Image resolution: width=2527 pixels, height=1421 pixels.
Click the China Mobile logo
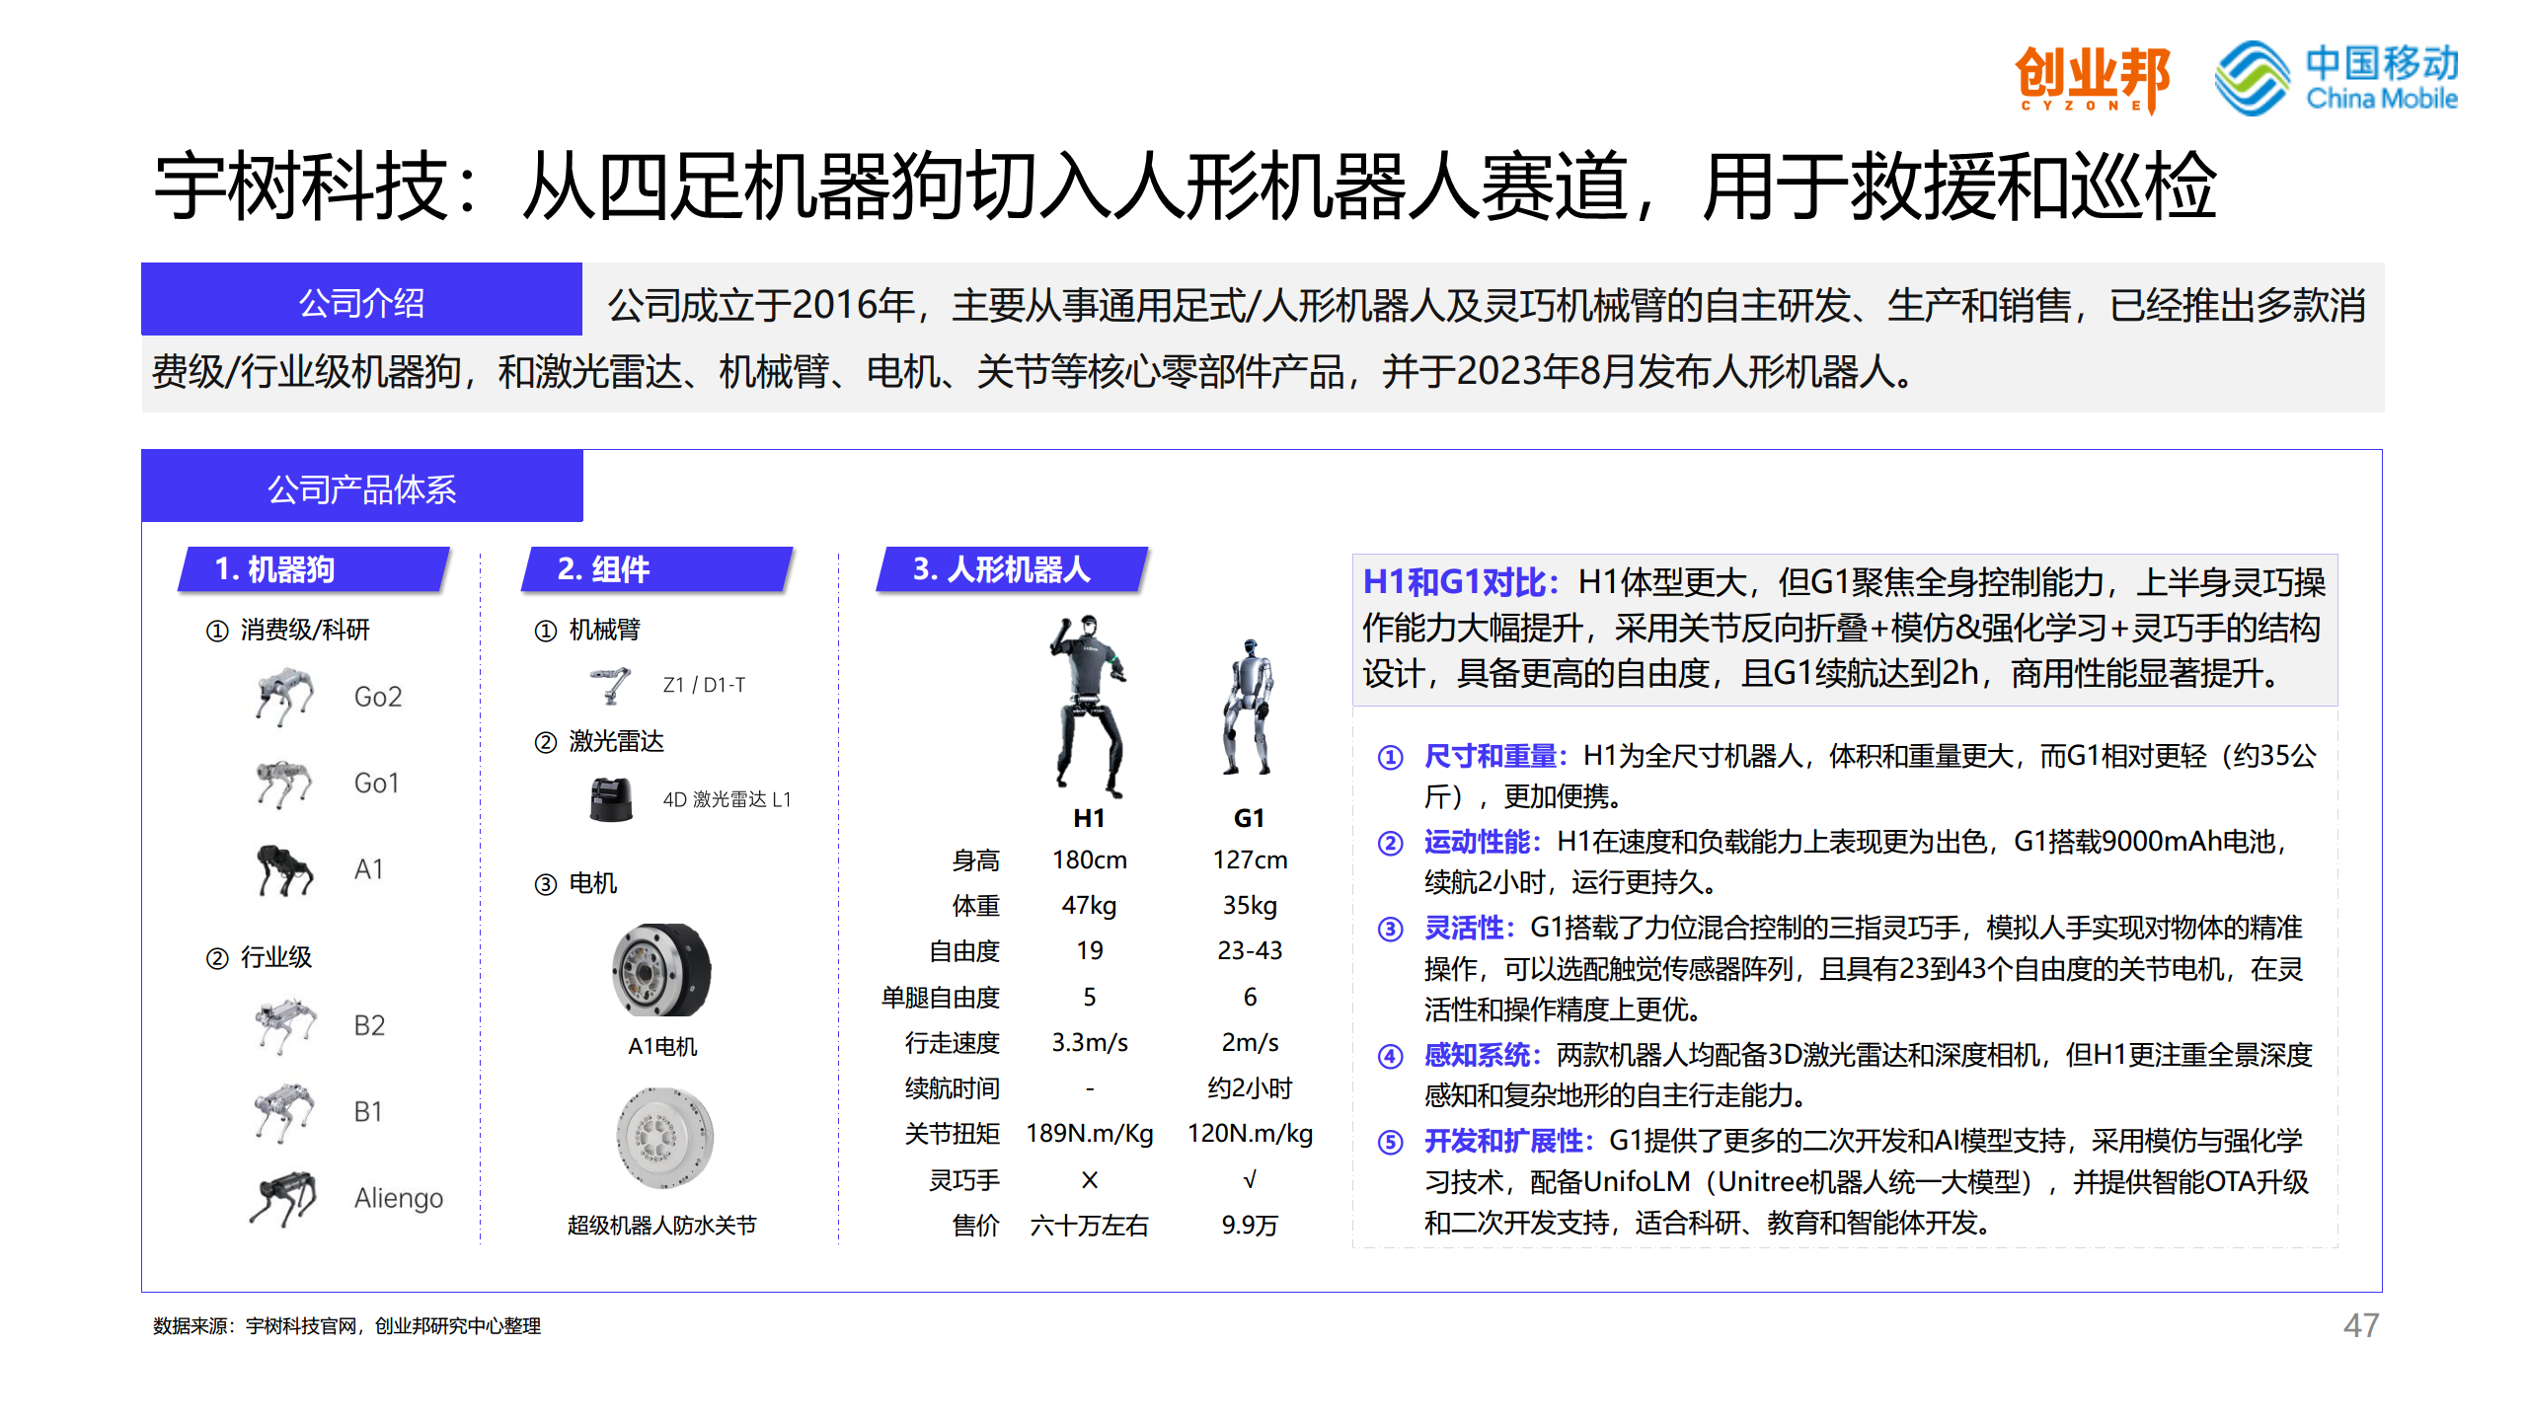tap(2336, 78)
